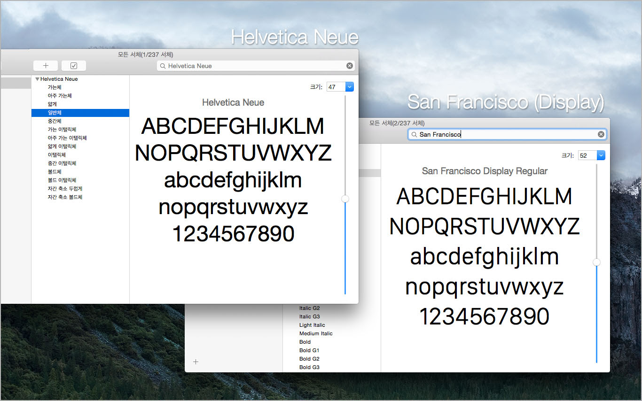
Task: Select the 얇게 font style
Action: [x=52, y=104]
